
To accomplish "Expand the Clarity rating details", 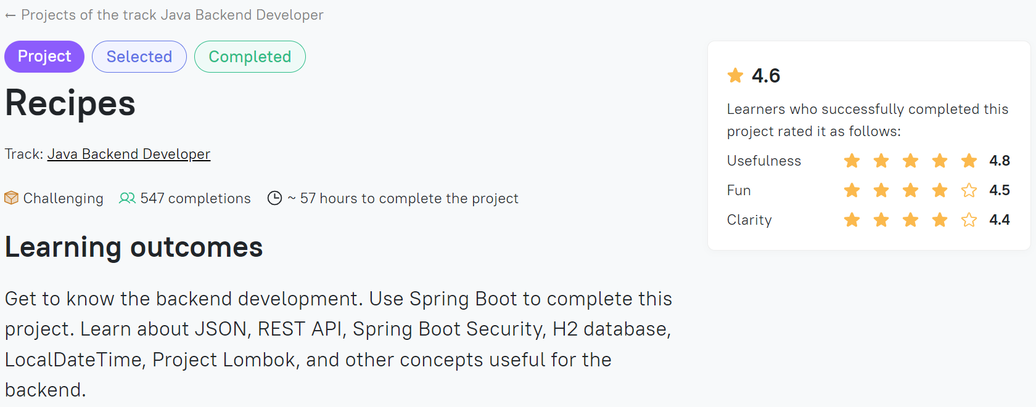I will (749, 219).
